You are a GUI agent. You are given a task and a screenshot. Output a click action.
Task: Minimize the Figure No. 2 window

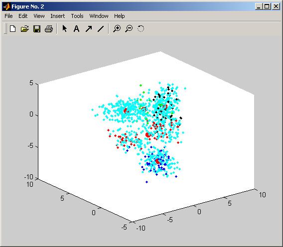pyautogui.click(x=259, y=6)
